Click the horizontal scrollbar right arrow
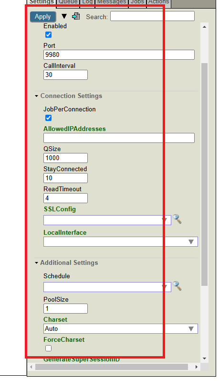The height and width of the screenshot is (381, 219). [197, 367]
